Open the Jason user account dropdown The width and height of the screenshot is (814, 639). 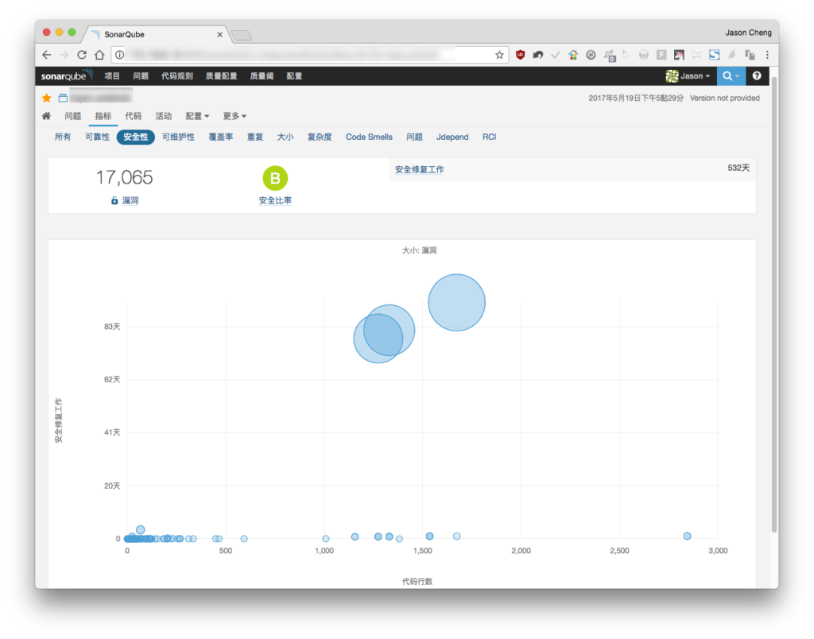click(x=688, y=76)
